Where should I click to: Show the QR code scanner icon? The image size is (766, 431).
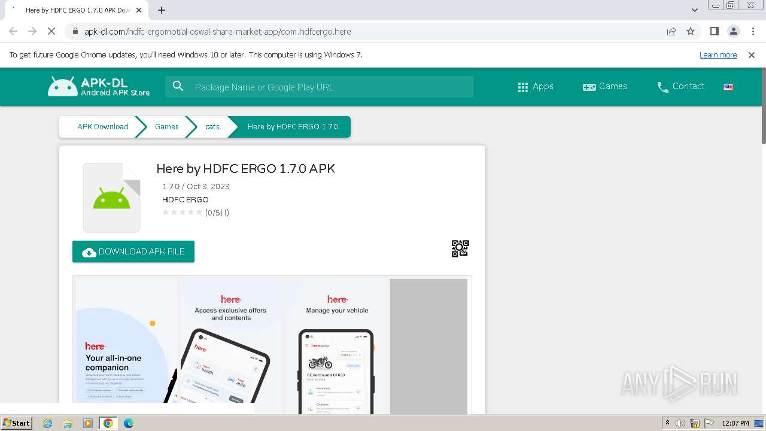[460, 248]
